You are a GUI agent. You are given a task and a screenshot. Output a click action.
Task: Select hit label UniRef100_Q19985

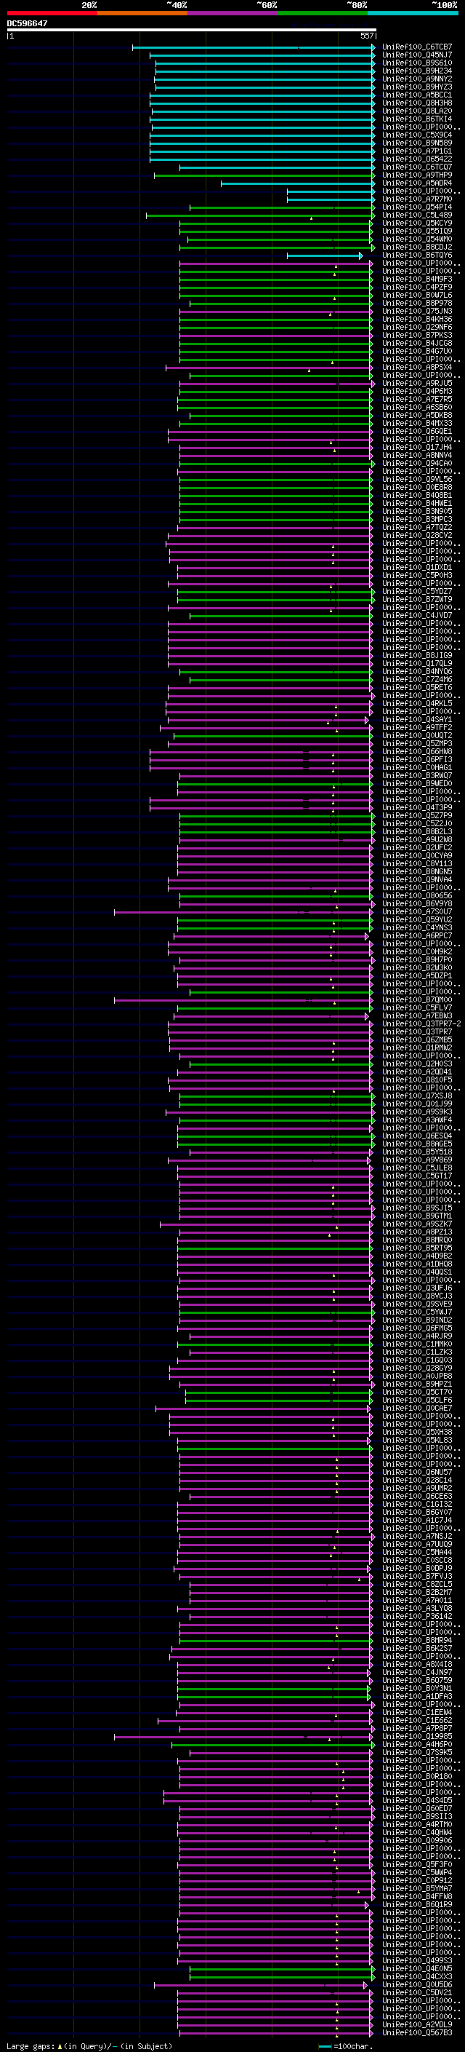point(416,1737)
